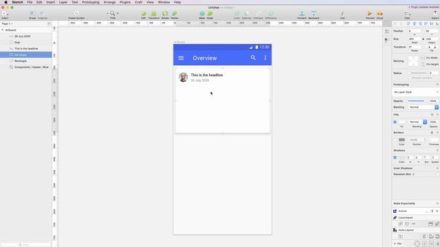Click the Edit tool icon
440x247 pixels.
[x=144, y=14]
